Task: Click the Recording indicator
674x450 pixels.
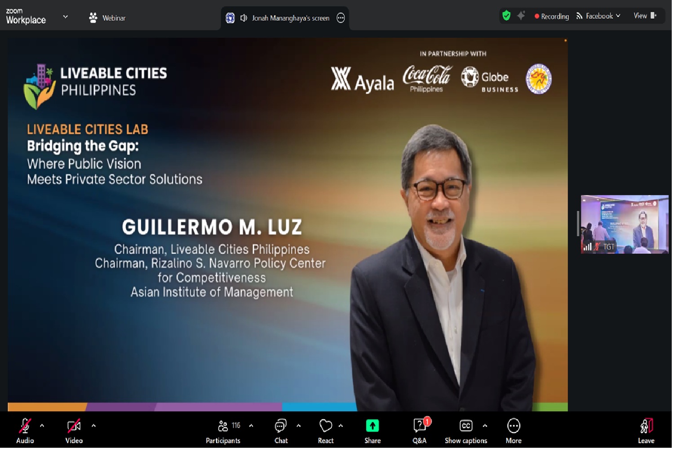Action: point(553,17)
